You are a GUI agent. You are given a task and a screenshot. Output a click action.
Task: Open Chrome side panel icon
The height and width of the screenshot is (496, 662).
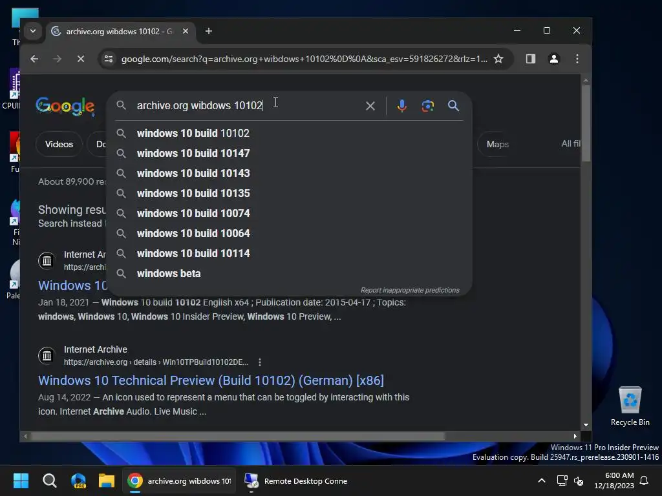pyautogui.click(x=531, y=59)
